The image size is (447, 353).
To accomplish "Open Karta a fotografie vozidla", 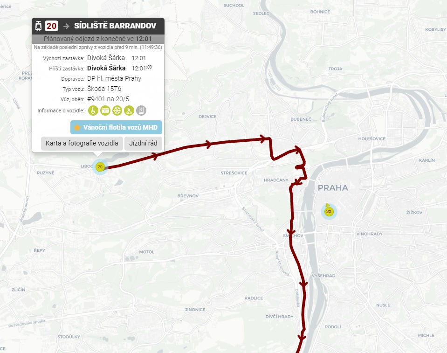I will coord(82,143).
